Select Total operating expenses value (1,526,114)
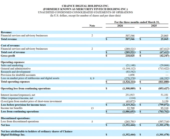The width and height of the screenshot is (170, 139). point(129,82)
